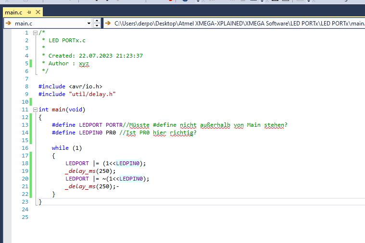Click line number 25 in the gutter
The width and height of the screenshot is (365, 243).
point(25,217)
